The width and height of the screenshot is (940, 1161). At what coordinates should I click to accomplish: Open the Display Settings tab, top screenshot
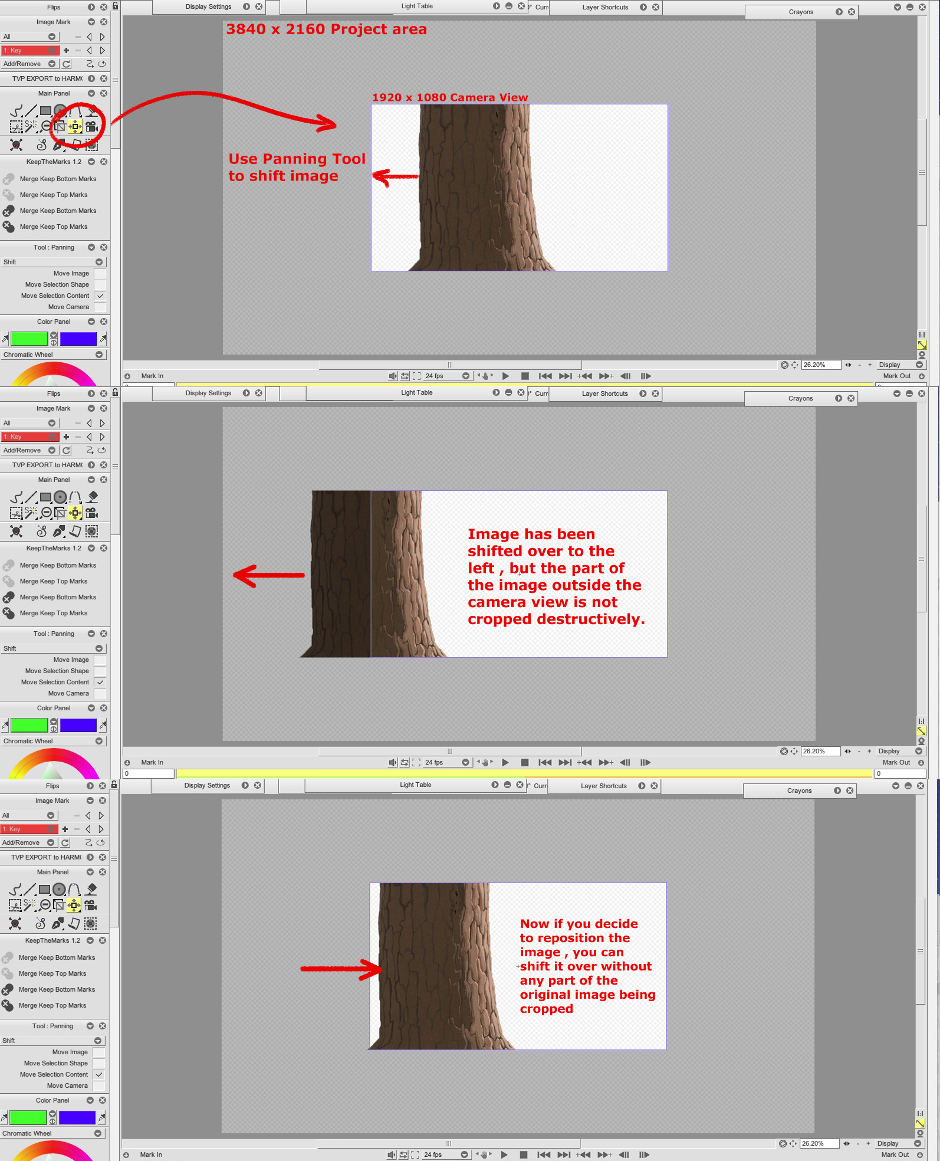[x=208, y=6]
